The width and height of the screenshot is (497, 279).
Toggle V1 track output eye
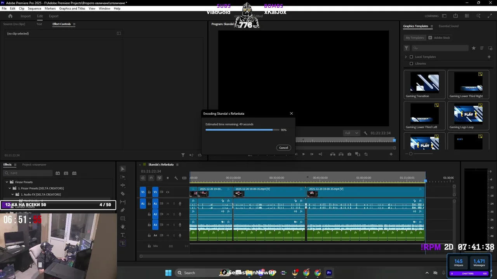coord(168,192)
